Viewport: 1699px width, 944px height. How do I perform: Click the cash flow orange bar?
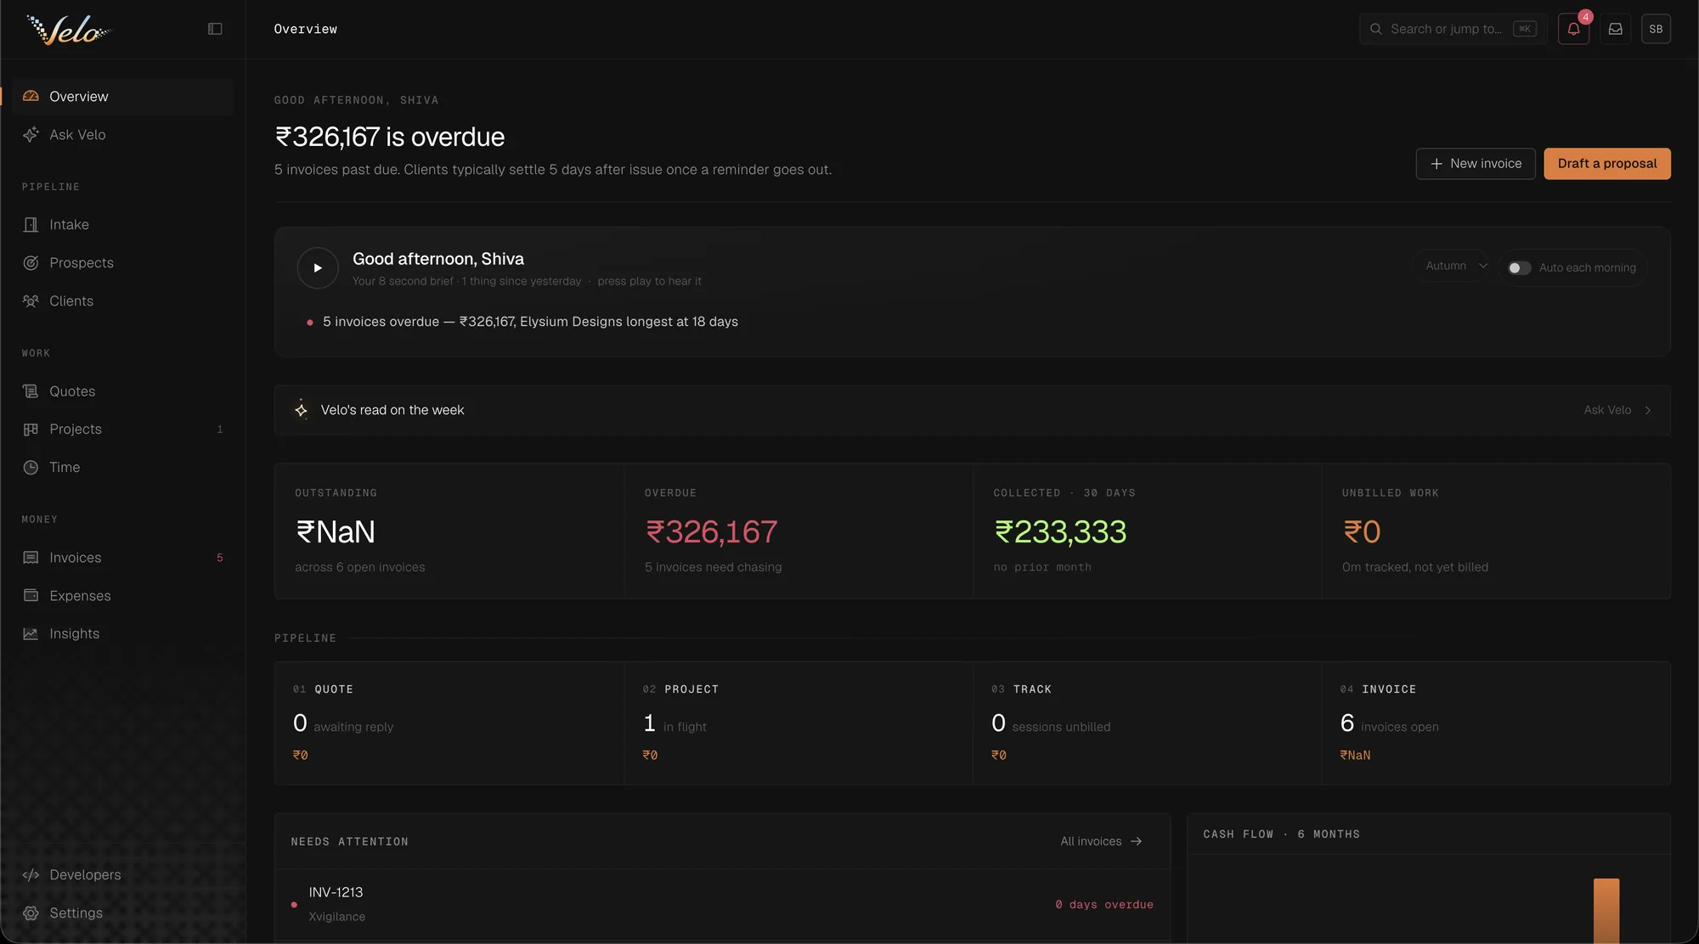coord(1606,911)
